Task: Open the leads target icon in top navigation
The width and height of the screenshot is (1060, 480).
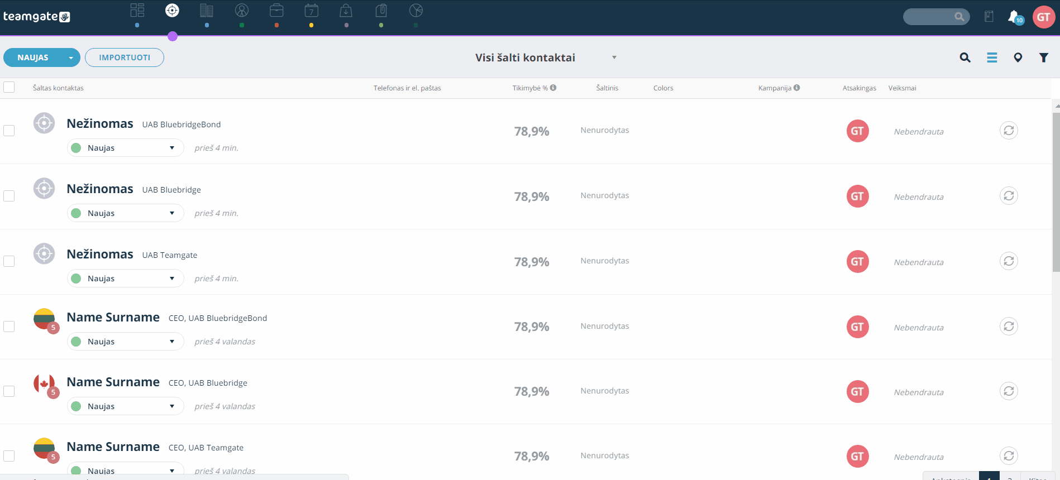Action: pos(172,11)
